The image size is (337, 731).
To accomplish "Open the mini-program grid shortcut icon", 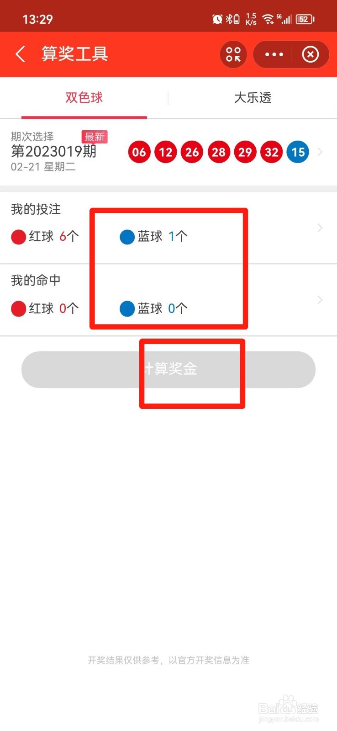I will pos(233,54).
